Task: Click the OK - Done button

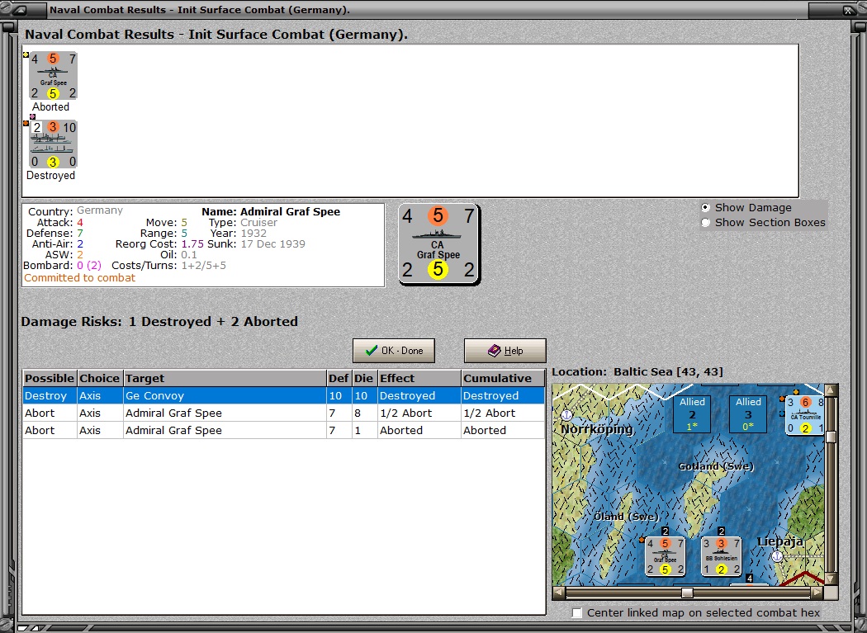Action: click(x=394, y=351)
